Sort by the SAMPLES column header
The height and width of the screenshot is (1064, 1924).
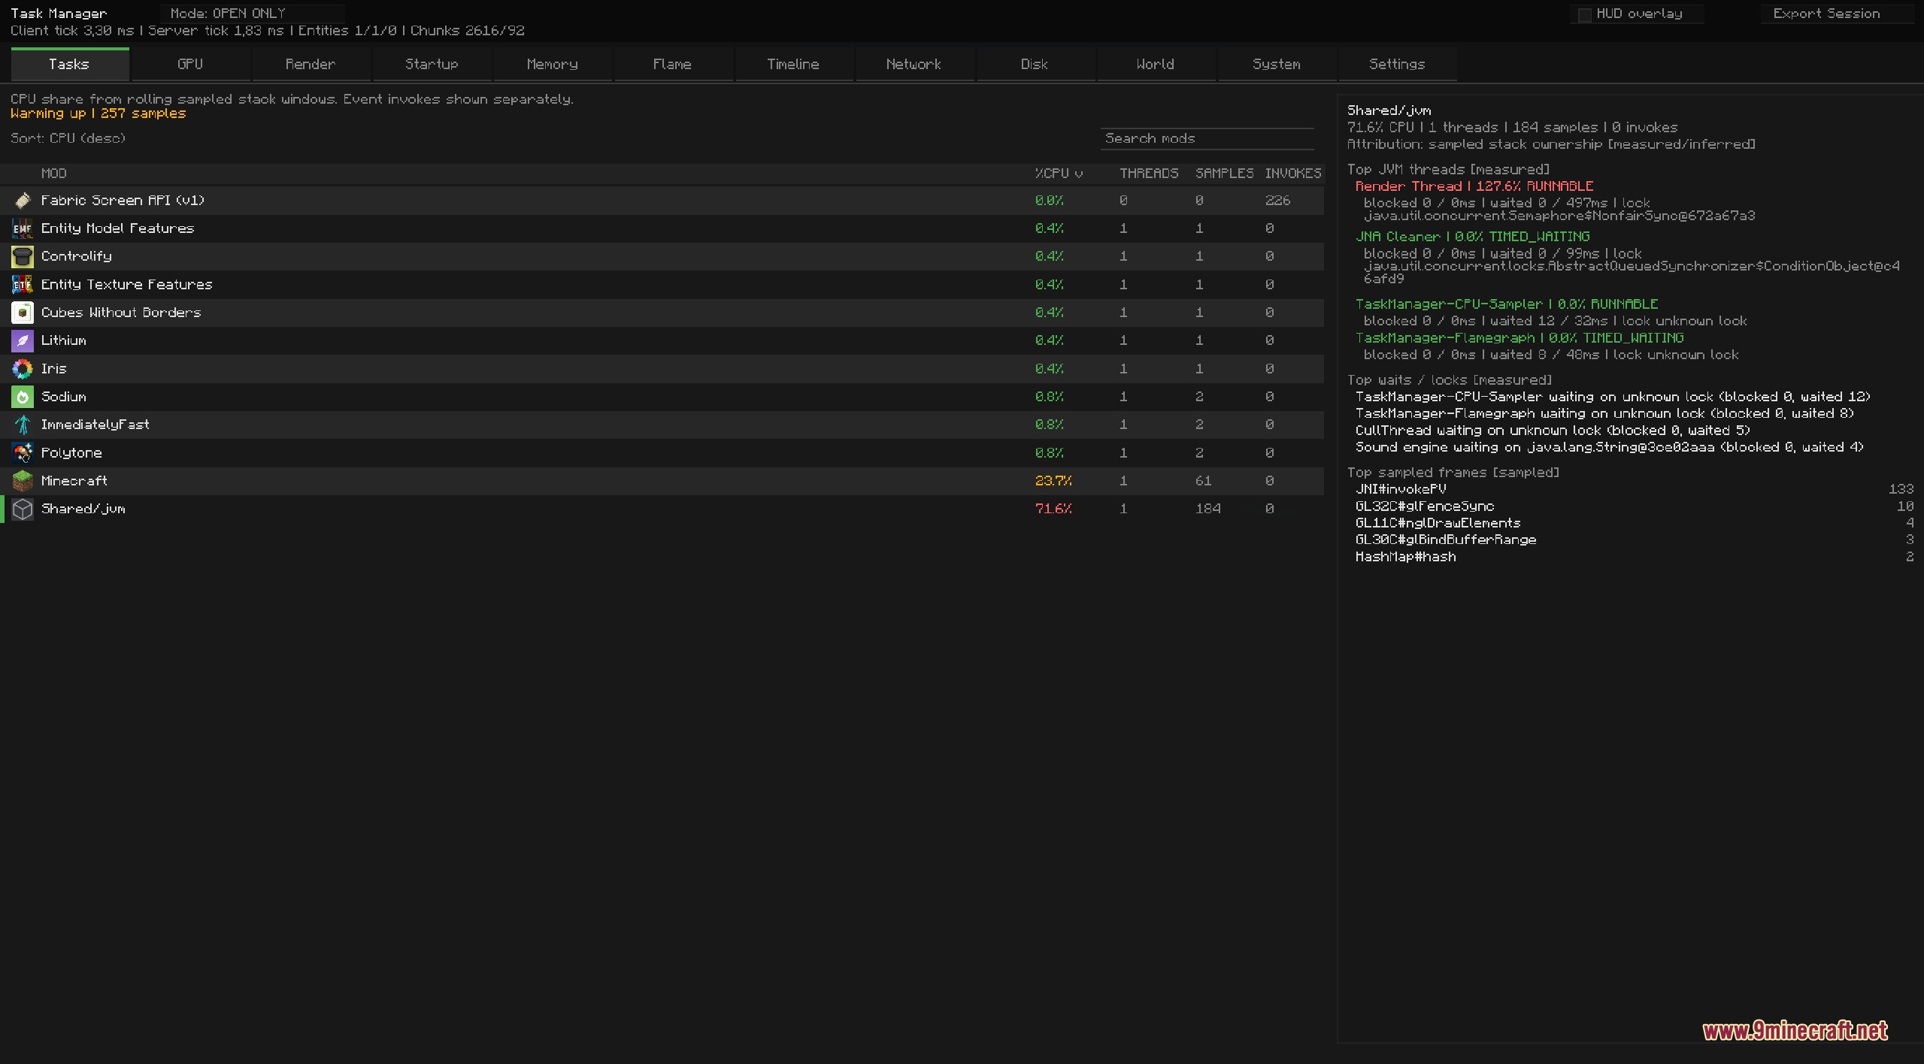click(1224, 174)
